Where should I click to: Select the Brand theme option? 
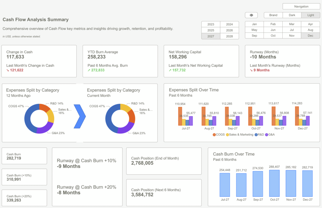[x=273, y=15]
